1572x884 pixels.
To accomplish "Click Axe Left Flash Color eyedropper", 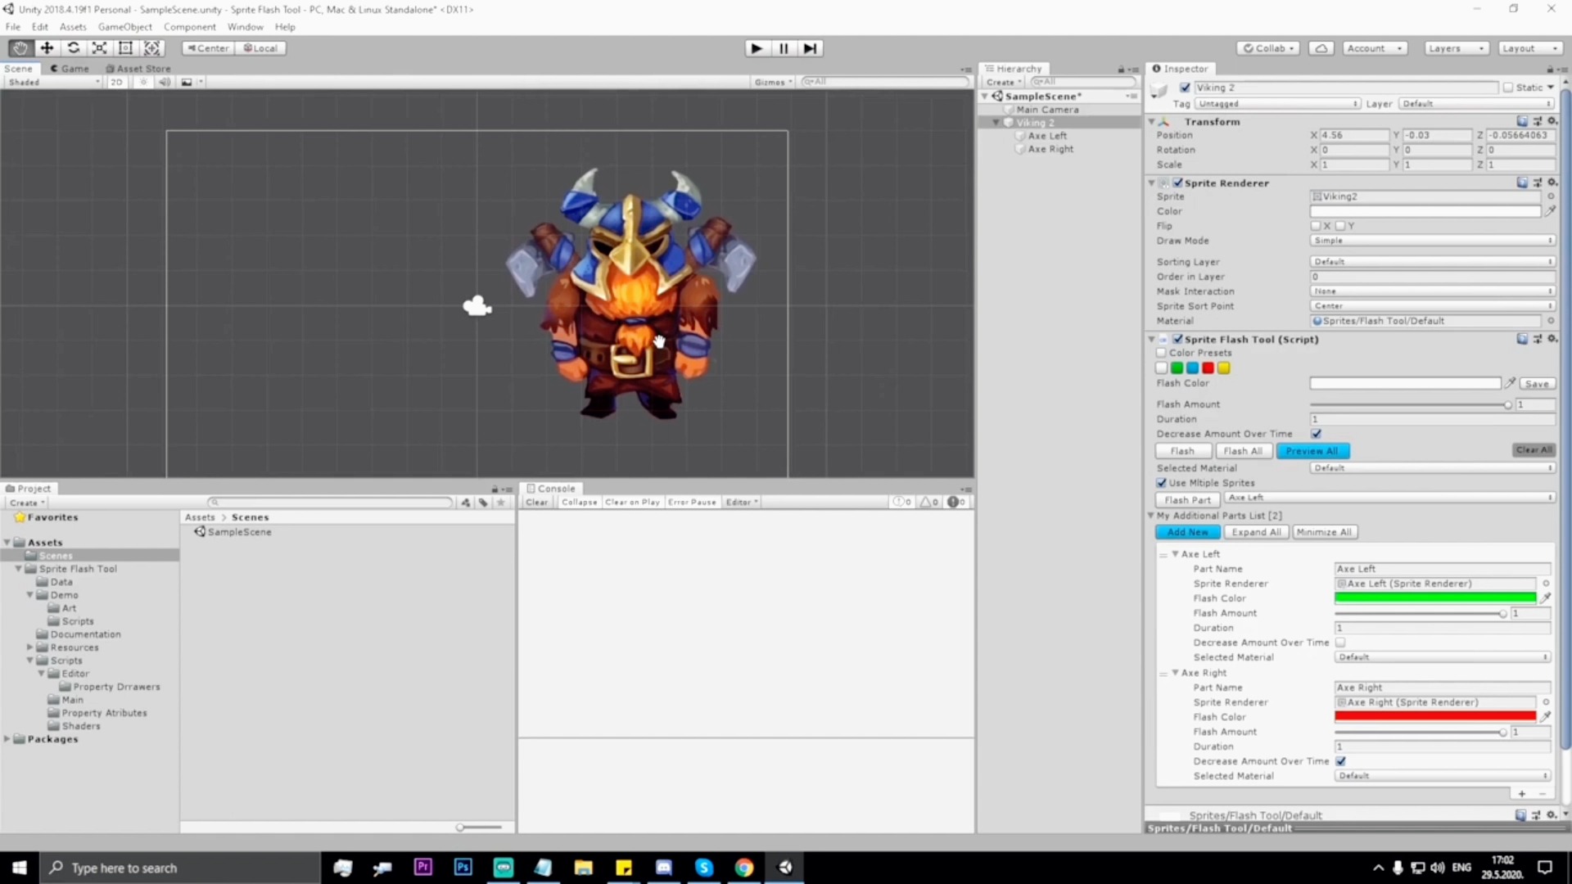I will [1545, 598].
